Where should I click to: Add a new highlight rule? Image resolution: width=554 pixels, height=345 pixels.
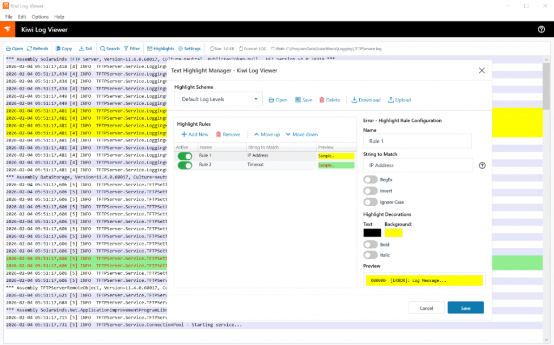click(x=195, y=134)
